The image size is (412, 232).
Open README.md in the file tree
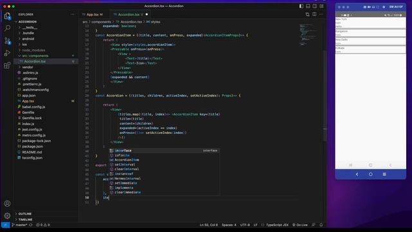click(x=32, y=152)
